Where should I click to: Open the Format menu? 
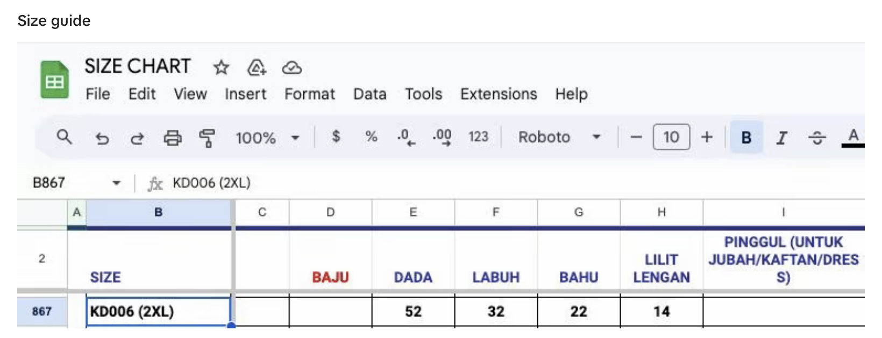[309, 94]
